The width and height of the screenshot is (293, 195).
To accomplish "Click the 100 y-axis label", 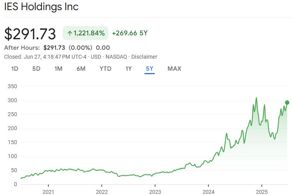I will click(x=12, y=156).
